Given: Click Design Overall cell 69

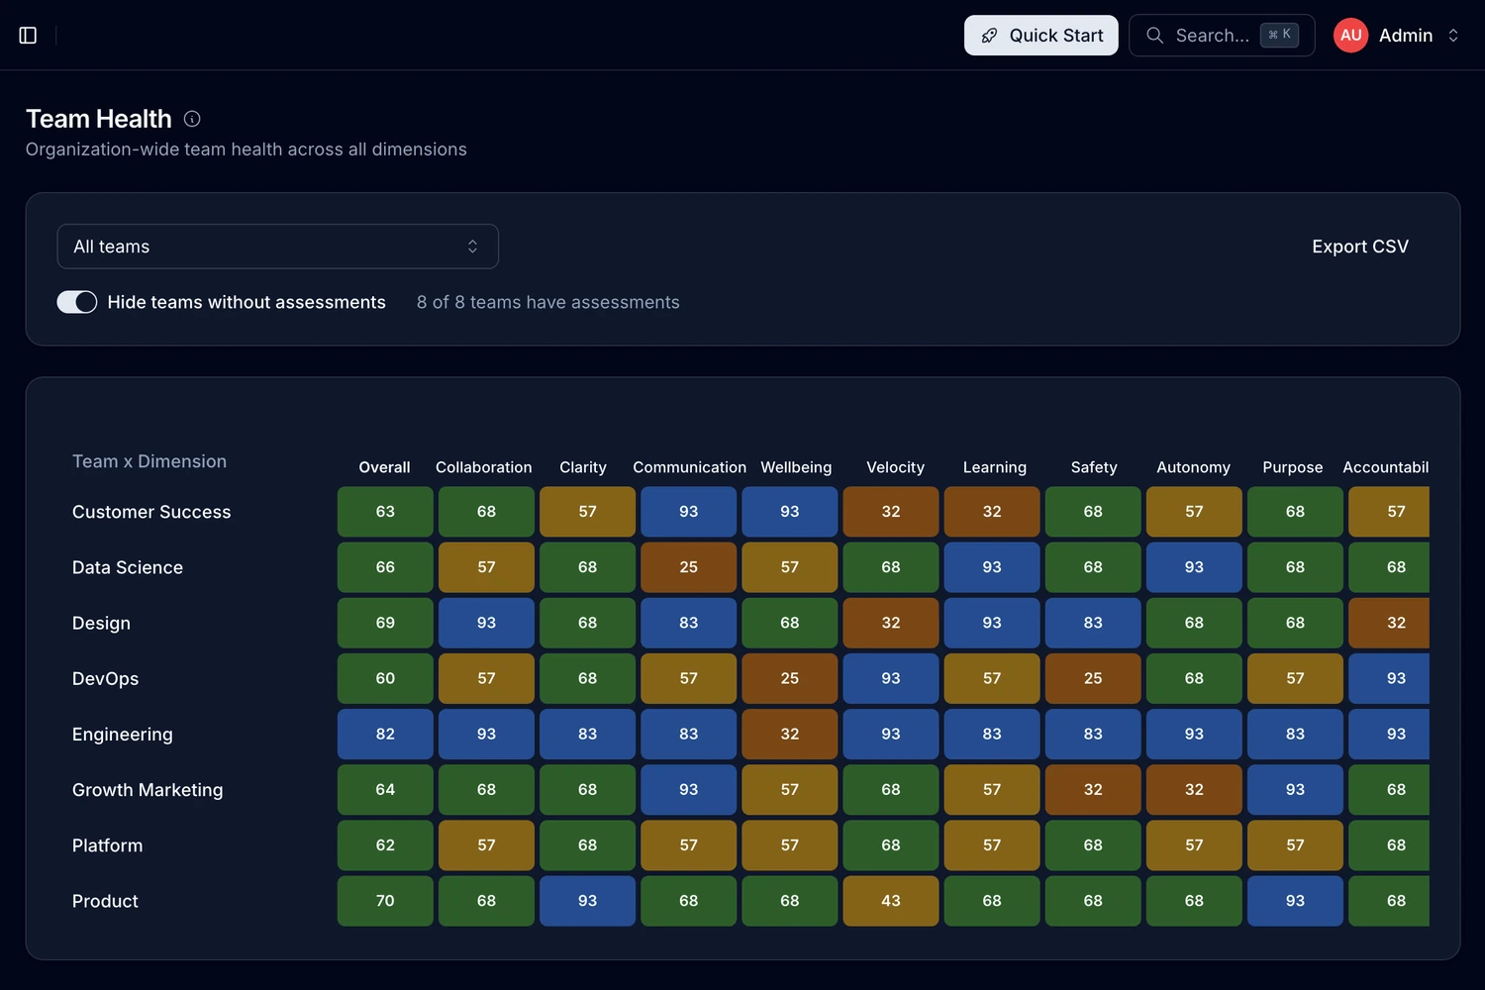Looking at the screenshot, I should coord(385,623).
